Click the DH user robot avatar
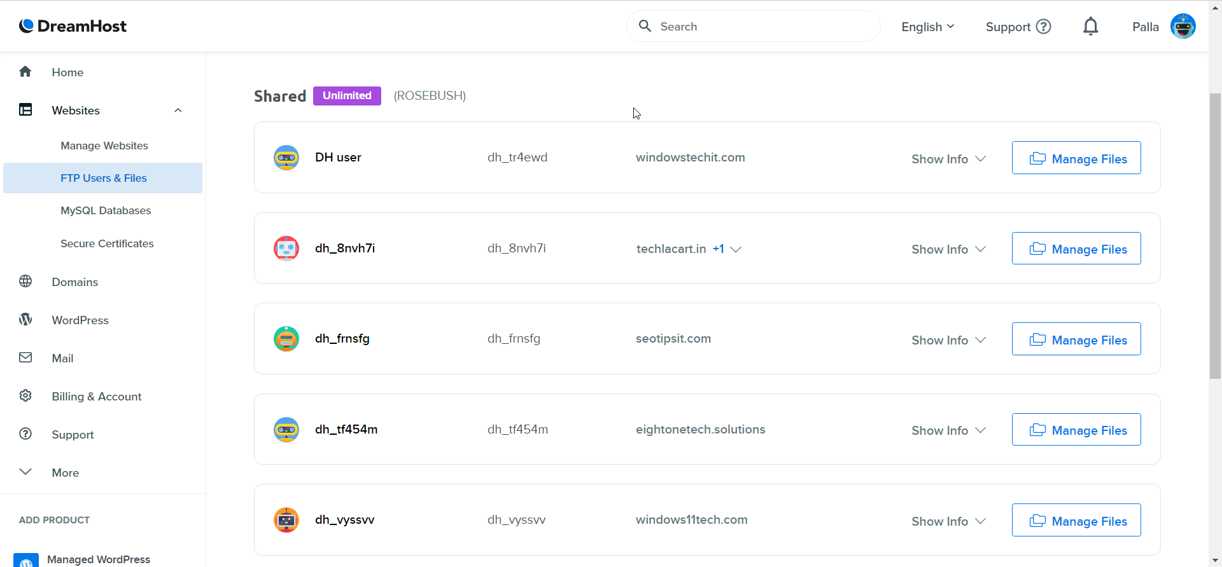 (286, 158)
